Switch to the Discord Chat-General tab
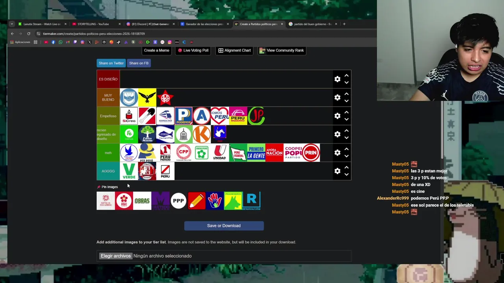Viewport: 504px width, 283px height. click(x=150, y=24)
